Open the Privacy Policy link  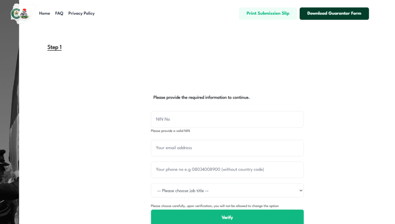click(81, 13)
